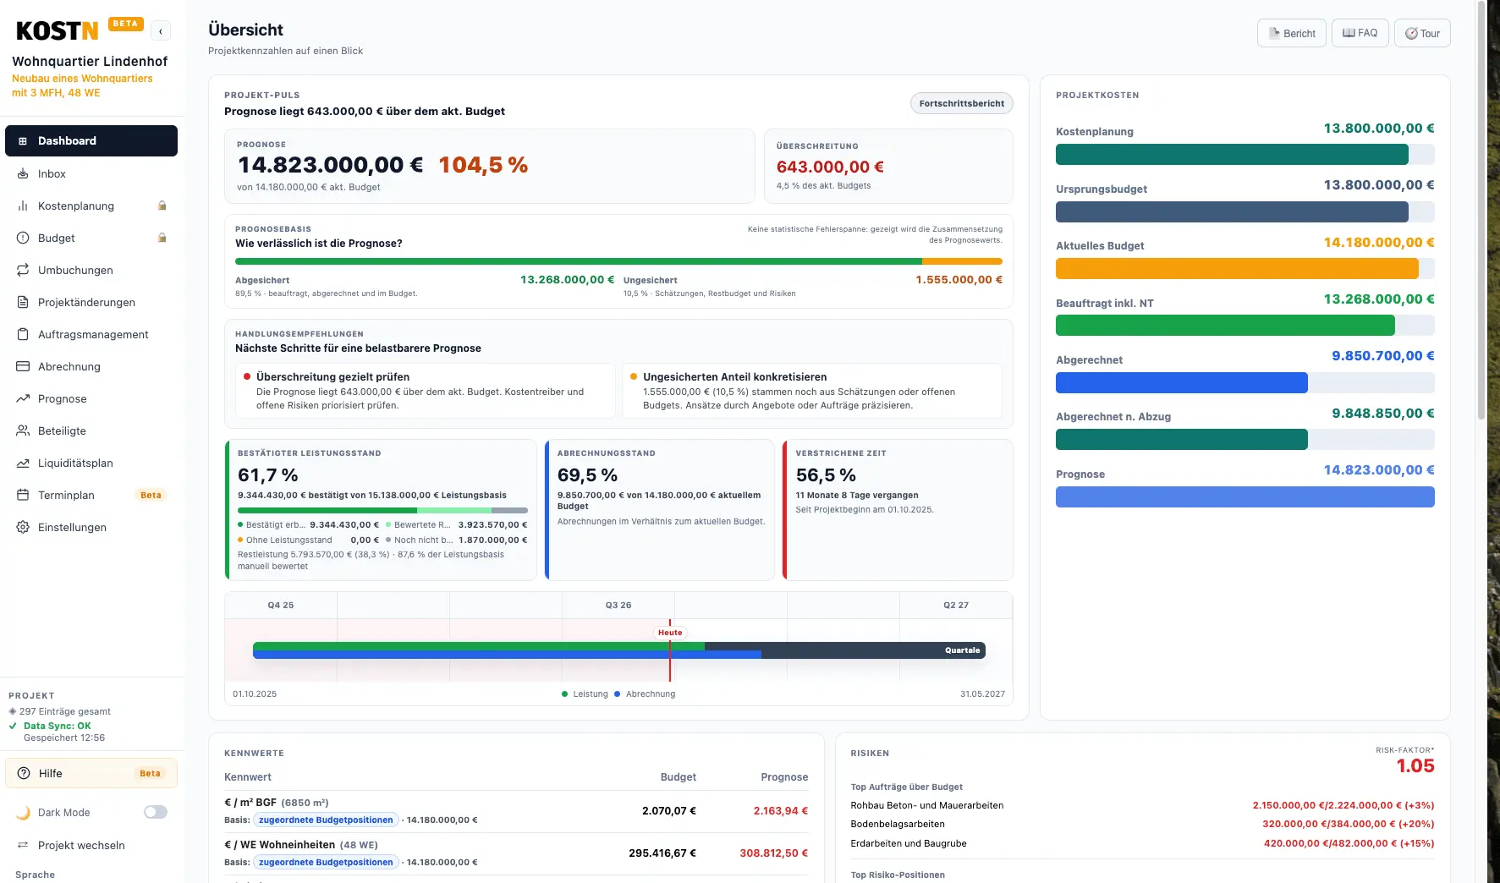Open the FAQ button
The image size is (1500, 883).
tap(1360, 33)
